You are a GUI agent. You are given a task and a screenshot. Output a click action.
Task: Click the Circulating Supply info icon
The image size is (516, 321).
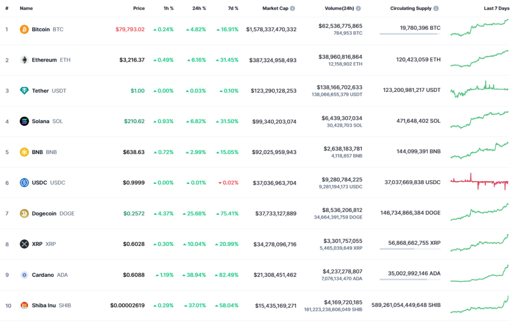click(436, 9)
